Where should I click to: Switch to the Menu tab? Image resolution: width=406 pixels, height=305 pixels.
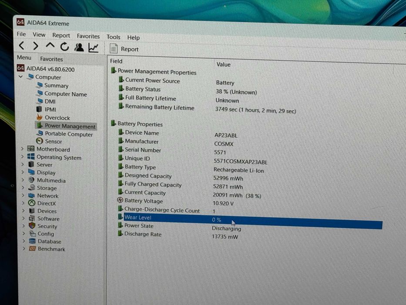[24, 58]
